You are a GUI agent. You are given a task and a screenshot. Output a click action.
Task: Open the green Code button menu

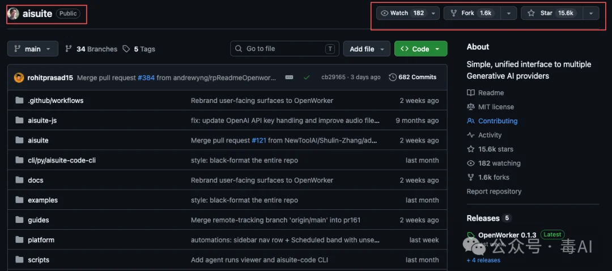pos(420,49)
